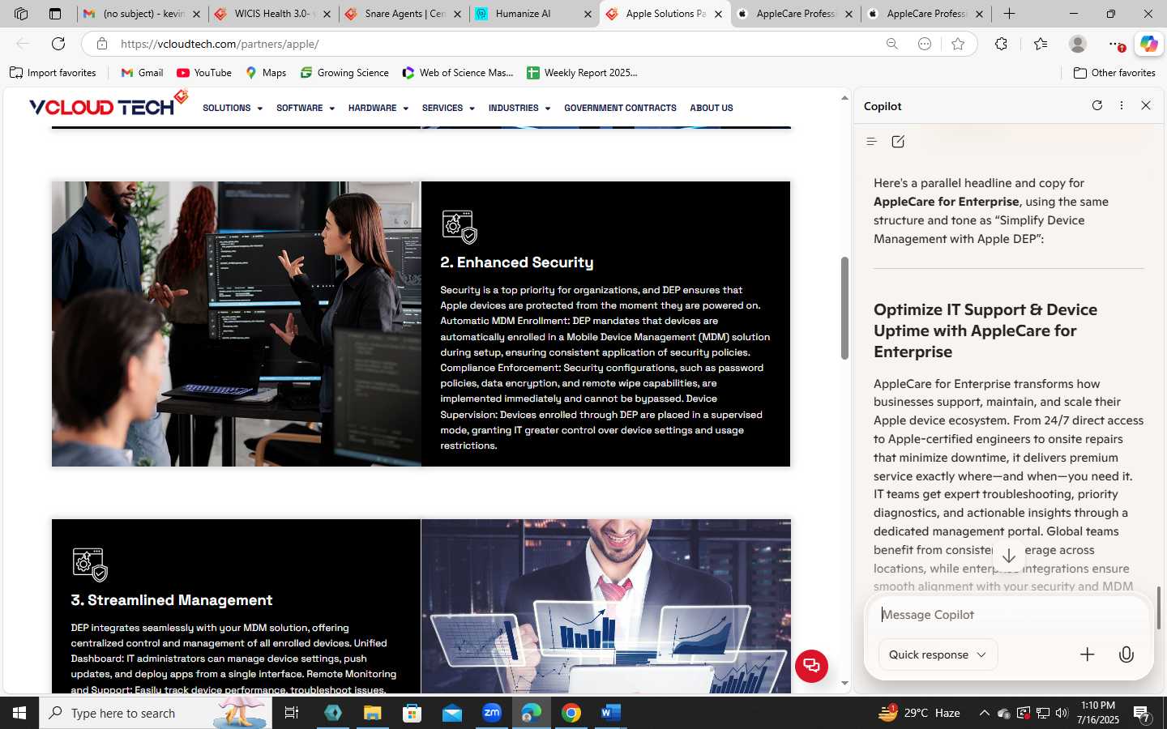Open a new browser tab
This screenshot has height=729, width=1167.
point(1009,14)
